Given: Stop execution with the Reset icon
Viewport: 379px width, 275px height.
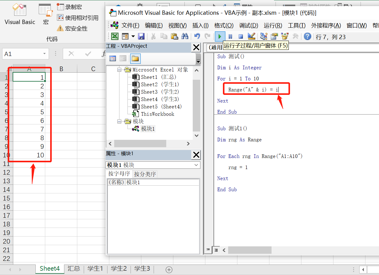Looking at the screenshot, I should click(x=240, y=36).
